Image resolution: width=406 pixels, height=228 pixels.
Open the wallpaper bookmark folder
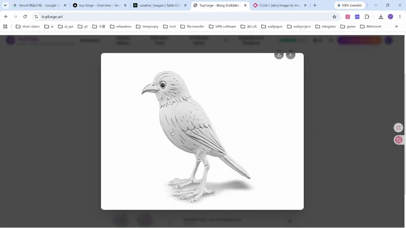272,27
